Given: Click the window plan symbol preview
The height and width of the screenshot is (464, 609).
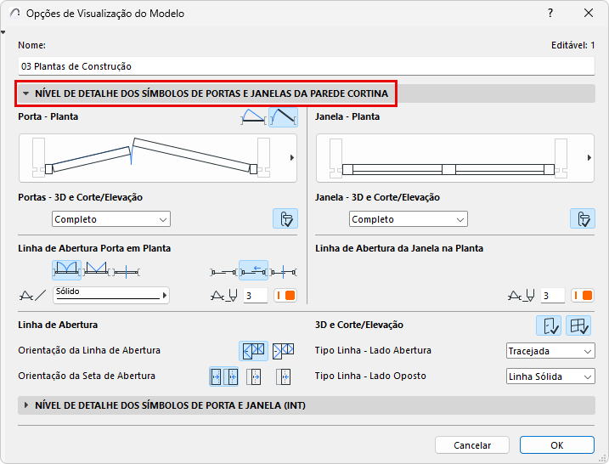Looking at the screenshot, I should pyautogui.click(x=454, y=158).
